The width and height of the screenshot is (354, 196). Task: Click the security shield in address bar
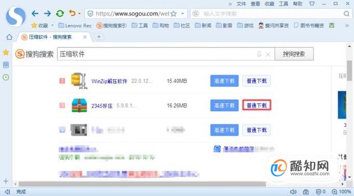[x=90, y=14]
